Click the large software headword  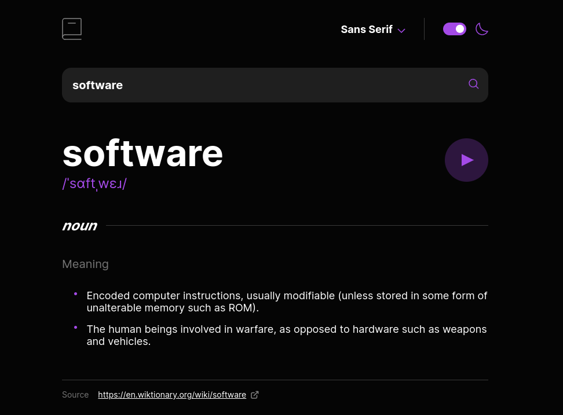click(x=142, y=154)
